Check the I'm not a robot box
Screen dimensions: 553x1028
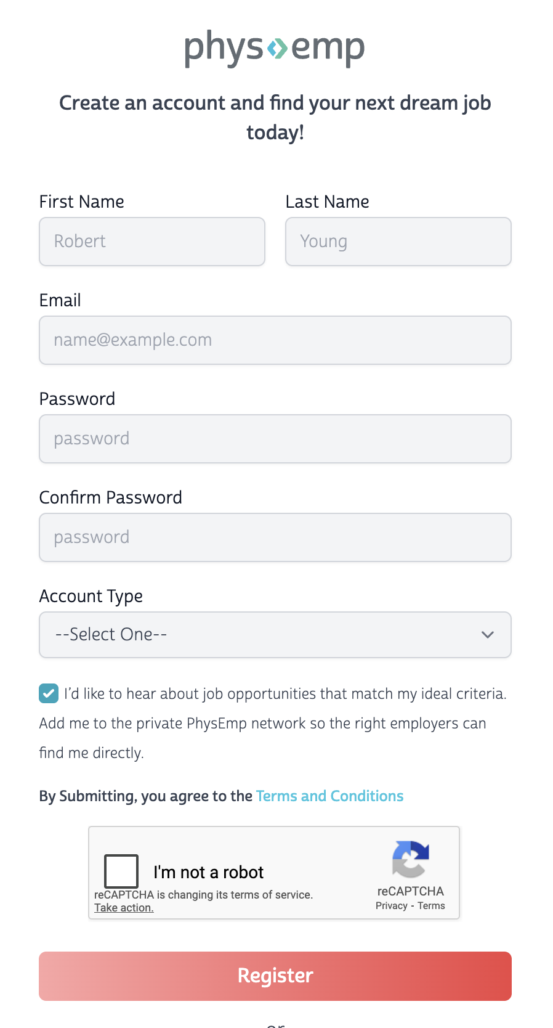point(121,871)
